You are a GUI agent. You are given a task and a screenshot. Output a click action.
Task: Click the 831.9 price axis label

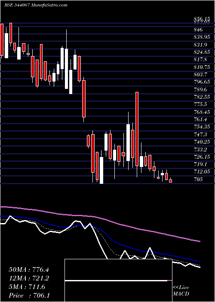201,45
